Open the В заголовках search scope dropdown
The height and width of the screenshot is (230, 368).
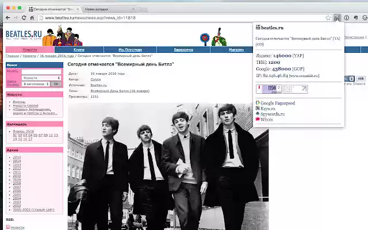pyautogui.click(x=36, y=84)
